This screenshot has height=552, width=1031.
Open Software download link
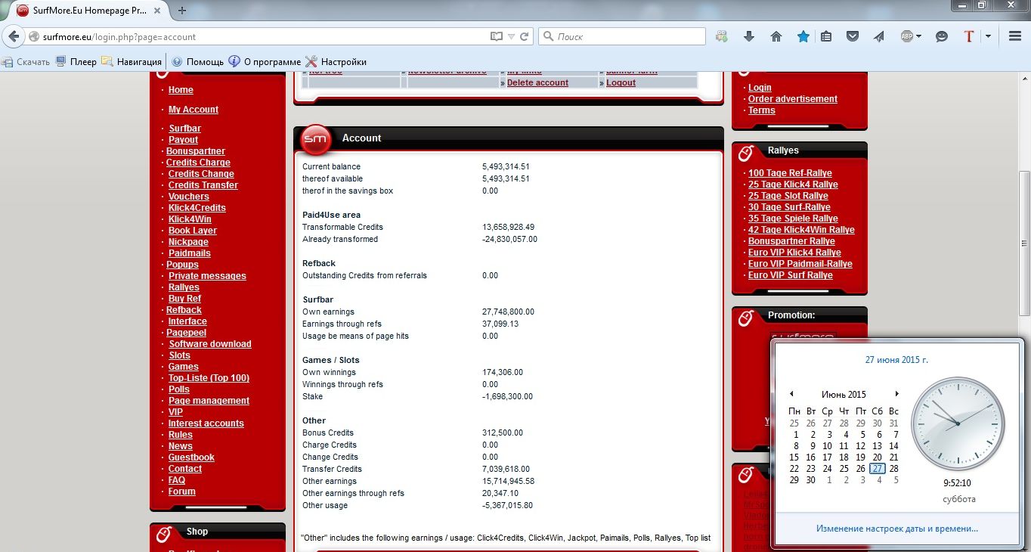(x=209, y=344)
